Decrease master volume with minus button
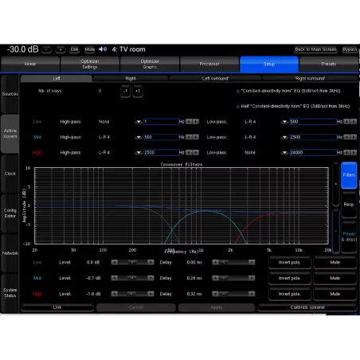 point(47,49)
